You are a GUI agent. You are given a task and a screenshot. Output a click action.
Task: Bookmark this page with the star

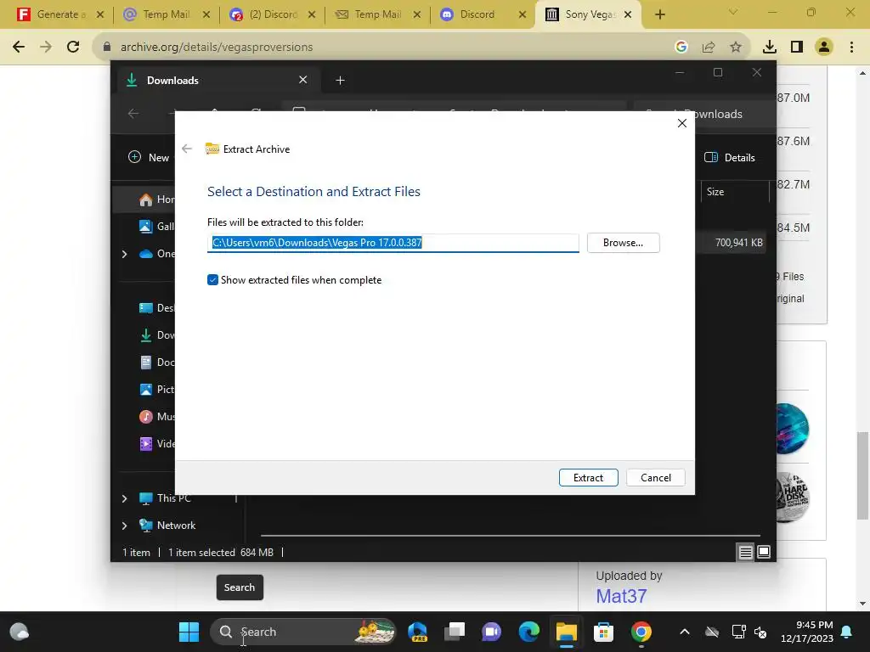tap(736, 48)
